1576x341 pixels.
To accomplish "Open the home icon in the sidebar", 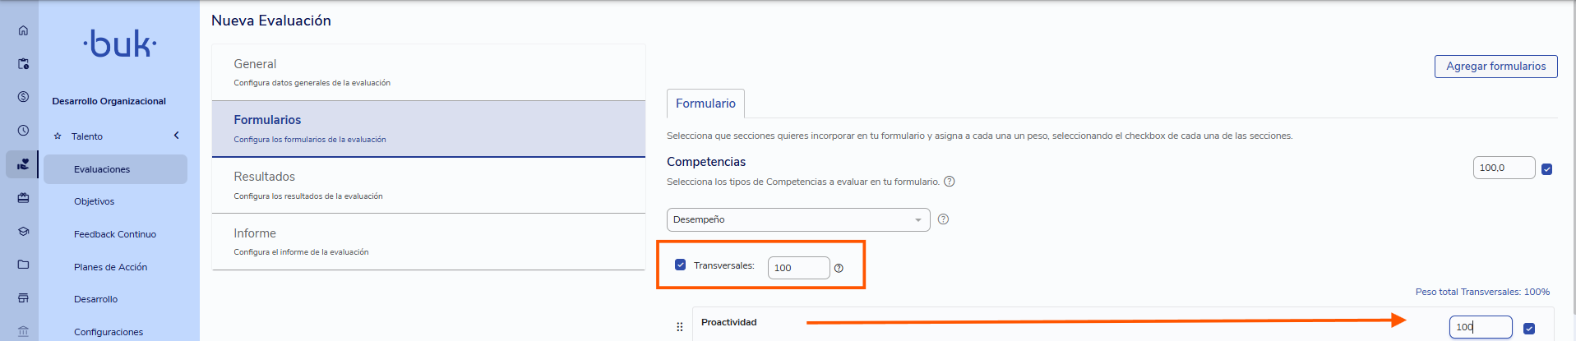I will click(23, 30).
